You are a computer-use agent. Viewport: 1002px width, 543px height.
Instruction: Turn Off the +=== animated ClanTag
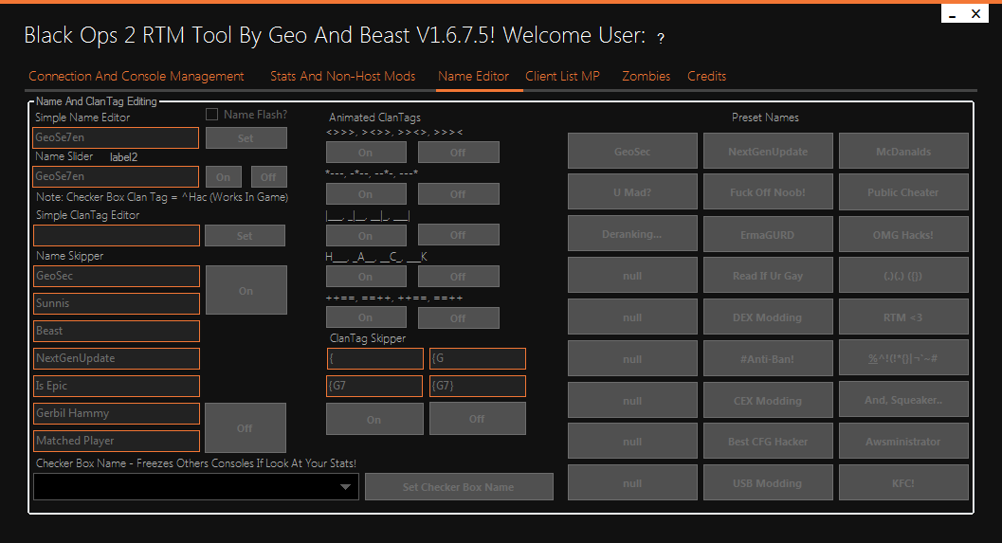coord(458,317)
